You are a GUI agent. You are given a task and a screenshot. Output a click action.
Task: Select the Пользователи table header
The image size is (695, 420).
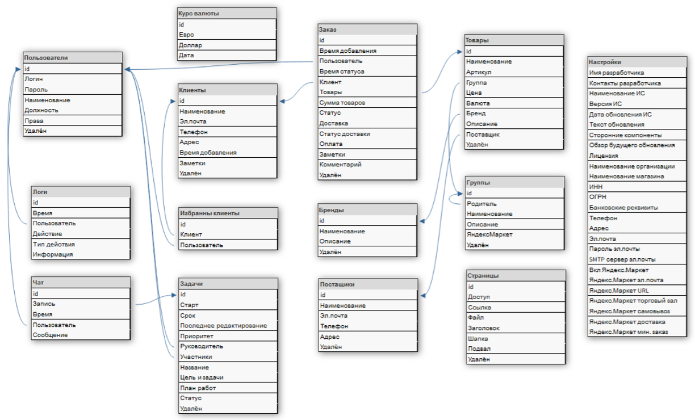(x=73, y=57)
